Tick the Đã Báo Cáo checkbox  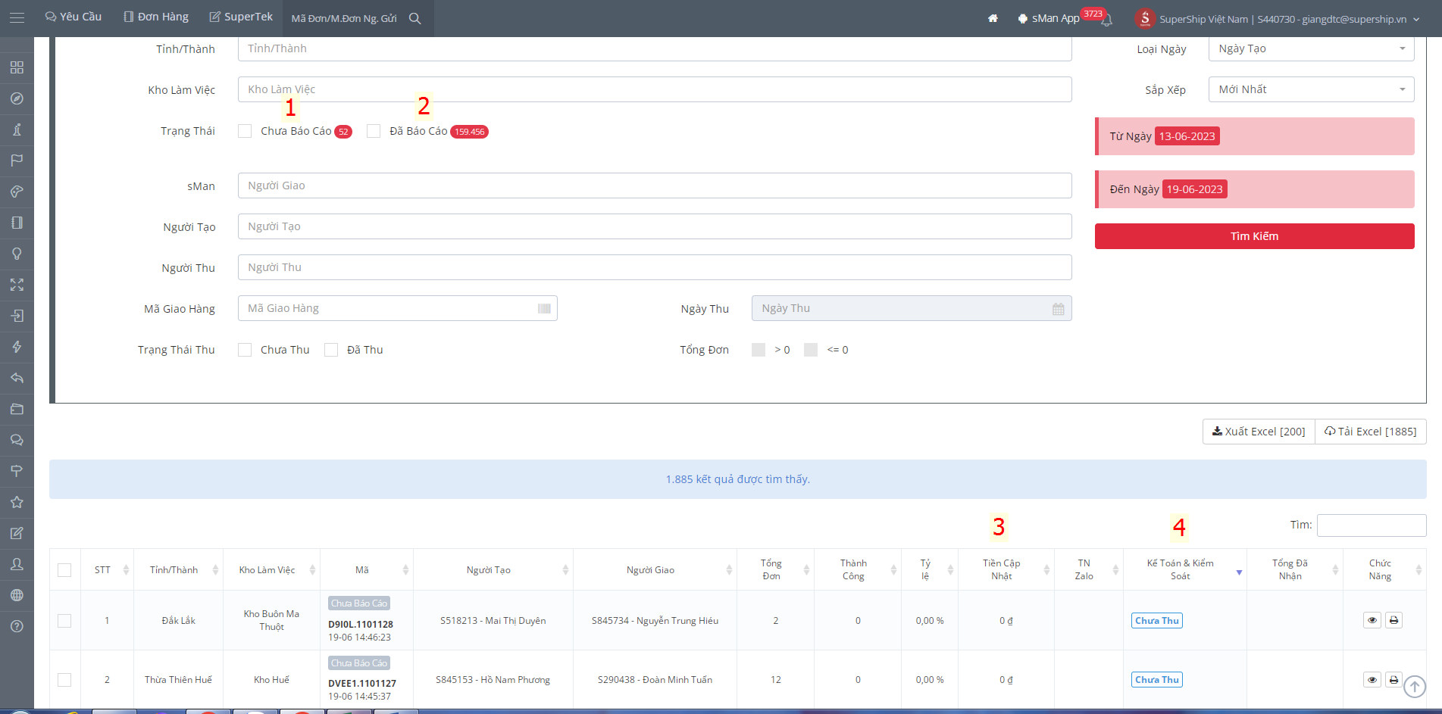[x=374, y=131]
